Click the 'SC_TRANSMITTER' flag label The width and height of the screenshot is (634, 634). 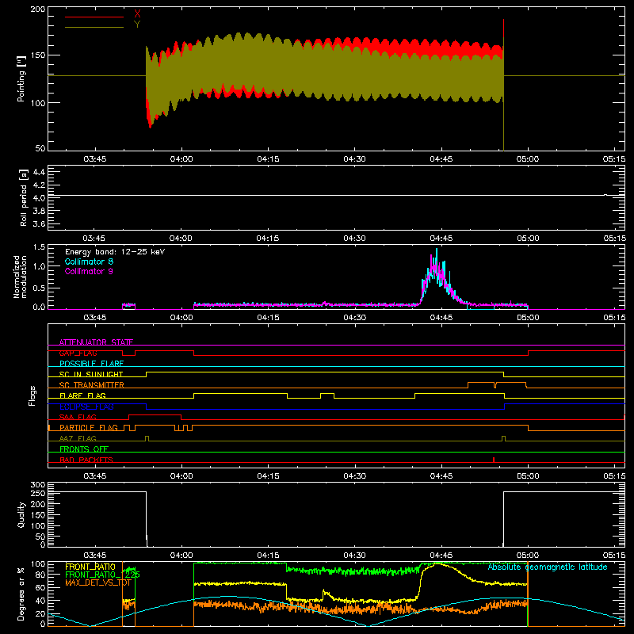(92, 385)
